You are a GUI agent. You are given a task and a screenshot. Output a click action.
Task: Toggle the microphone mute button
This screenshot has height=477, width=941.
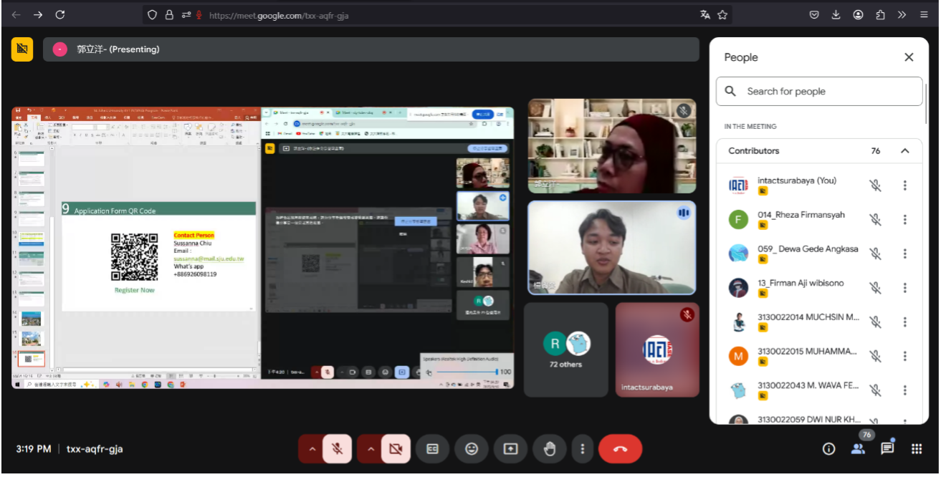337,449
